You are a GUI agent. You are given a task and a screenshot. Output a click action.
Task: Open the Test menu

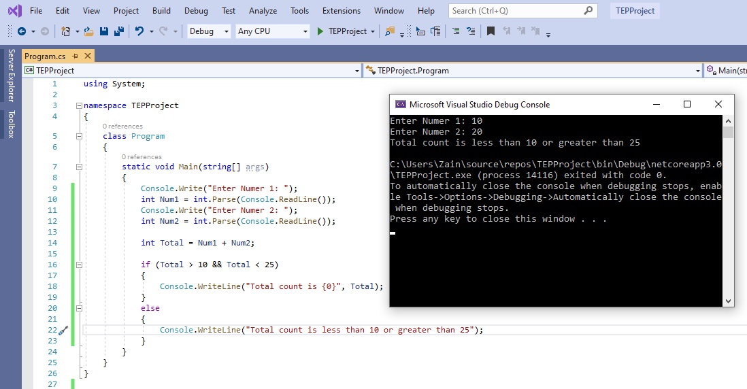(228, 10)
